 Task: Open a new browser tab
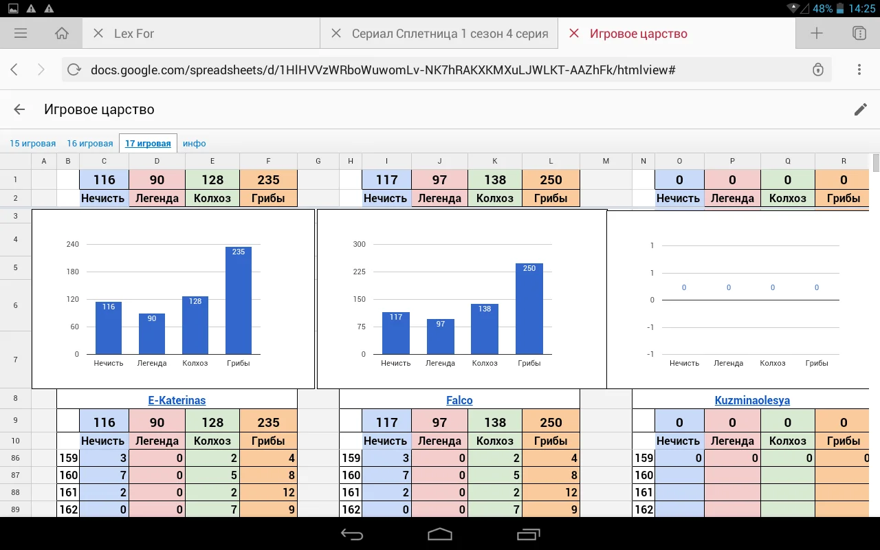[816, 33]
